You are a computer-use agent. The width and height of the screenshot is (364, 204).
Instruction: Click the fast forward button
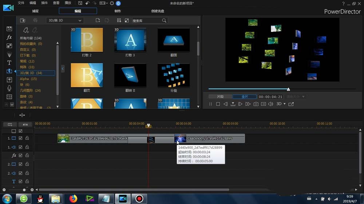[x=248, y=104]
